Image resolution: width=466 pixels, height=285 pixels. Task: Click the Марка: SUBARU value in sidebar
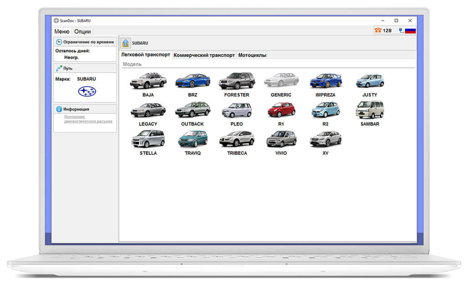(x=86, y=79)
